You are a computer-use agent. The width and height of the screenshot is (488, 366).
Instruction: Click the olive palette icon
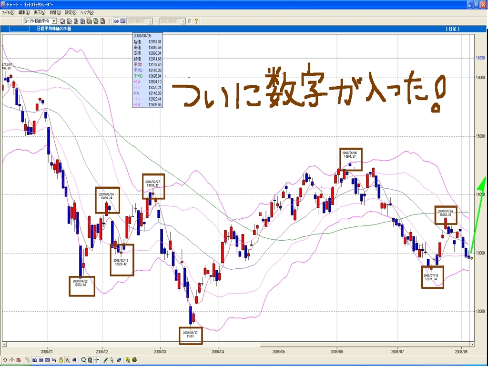coord(134,360)
